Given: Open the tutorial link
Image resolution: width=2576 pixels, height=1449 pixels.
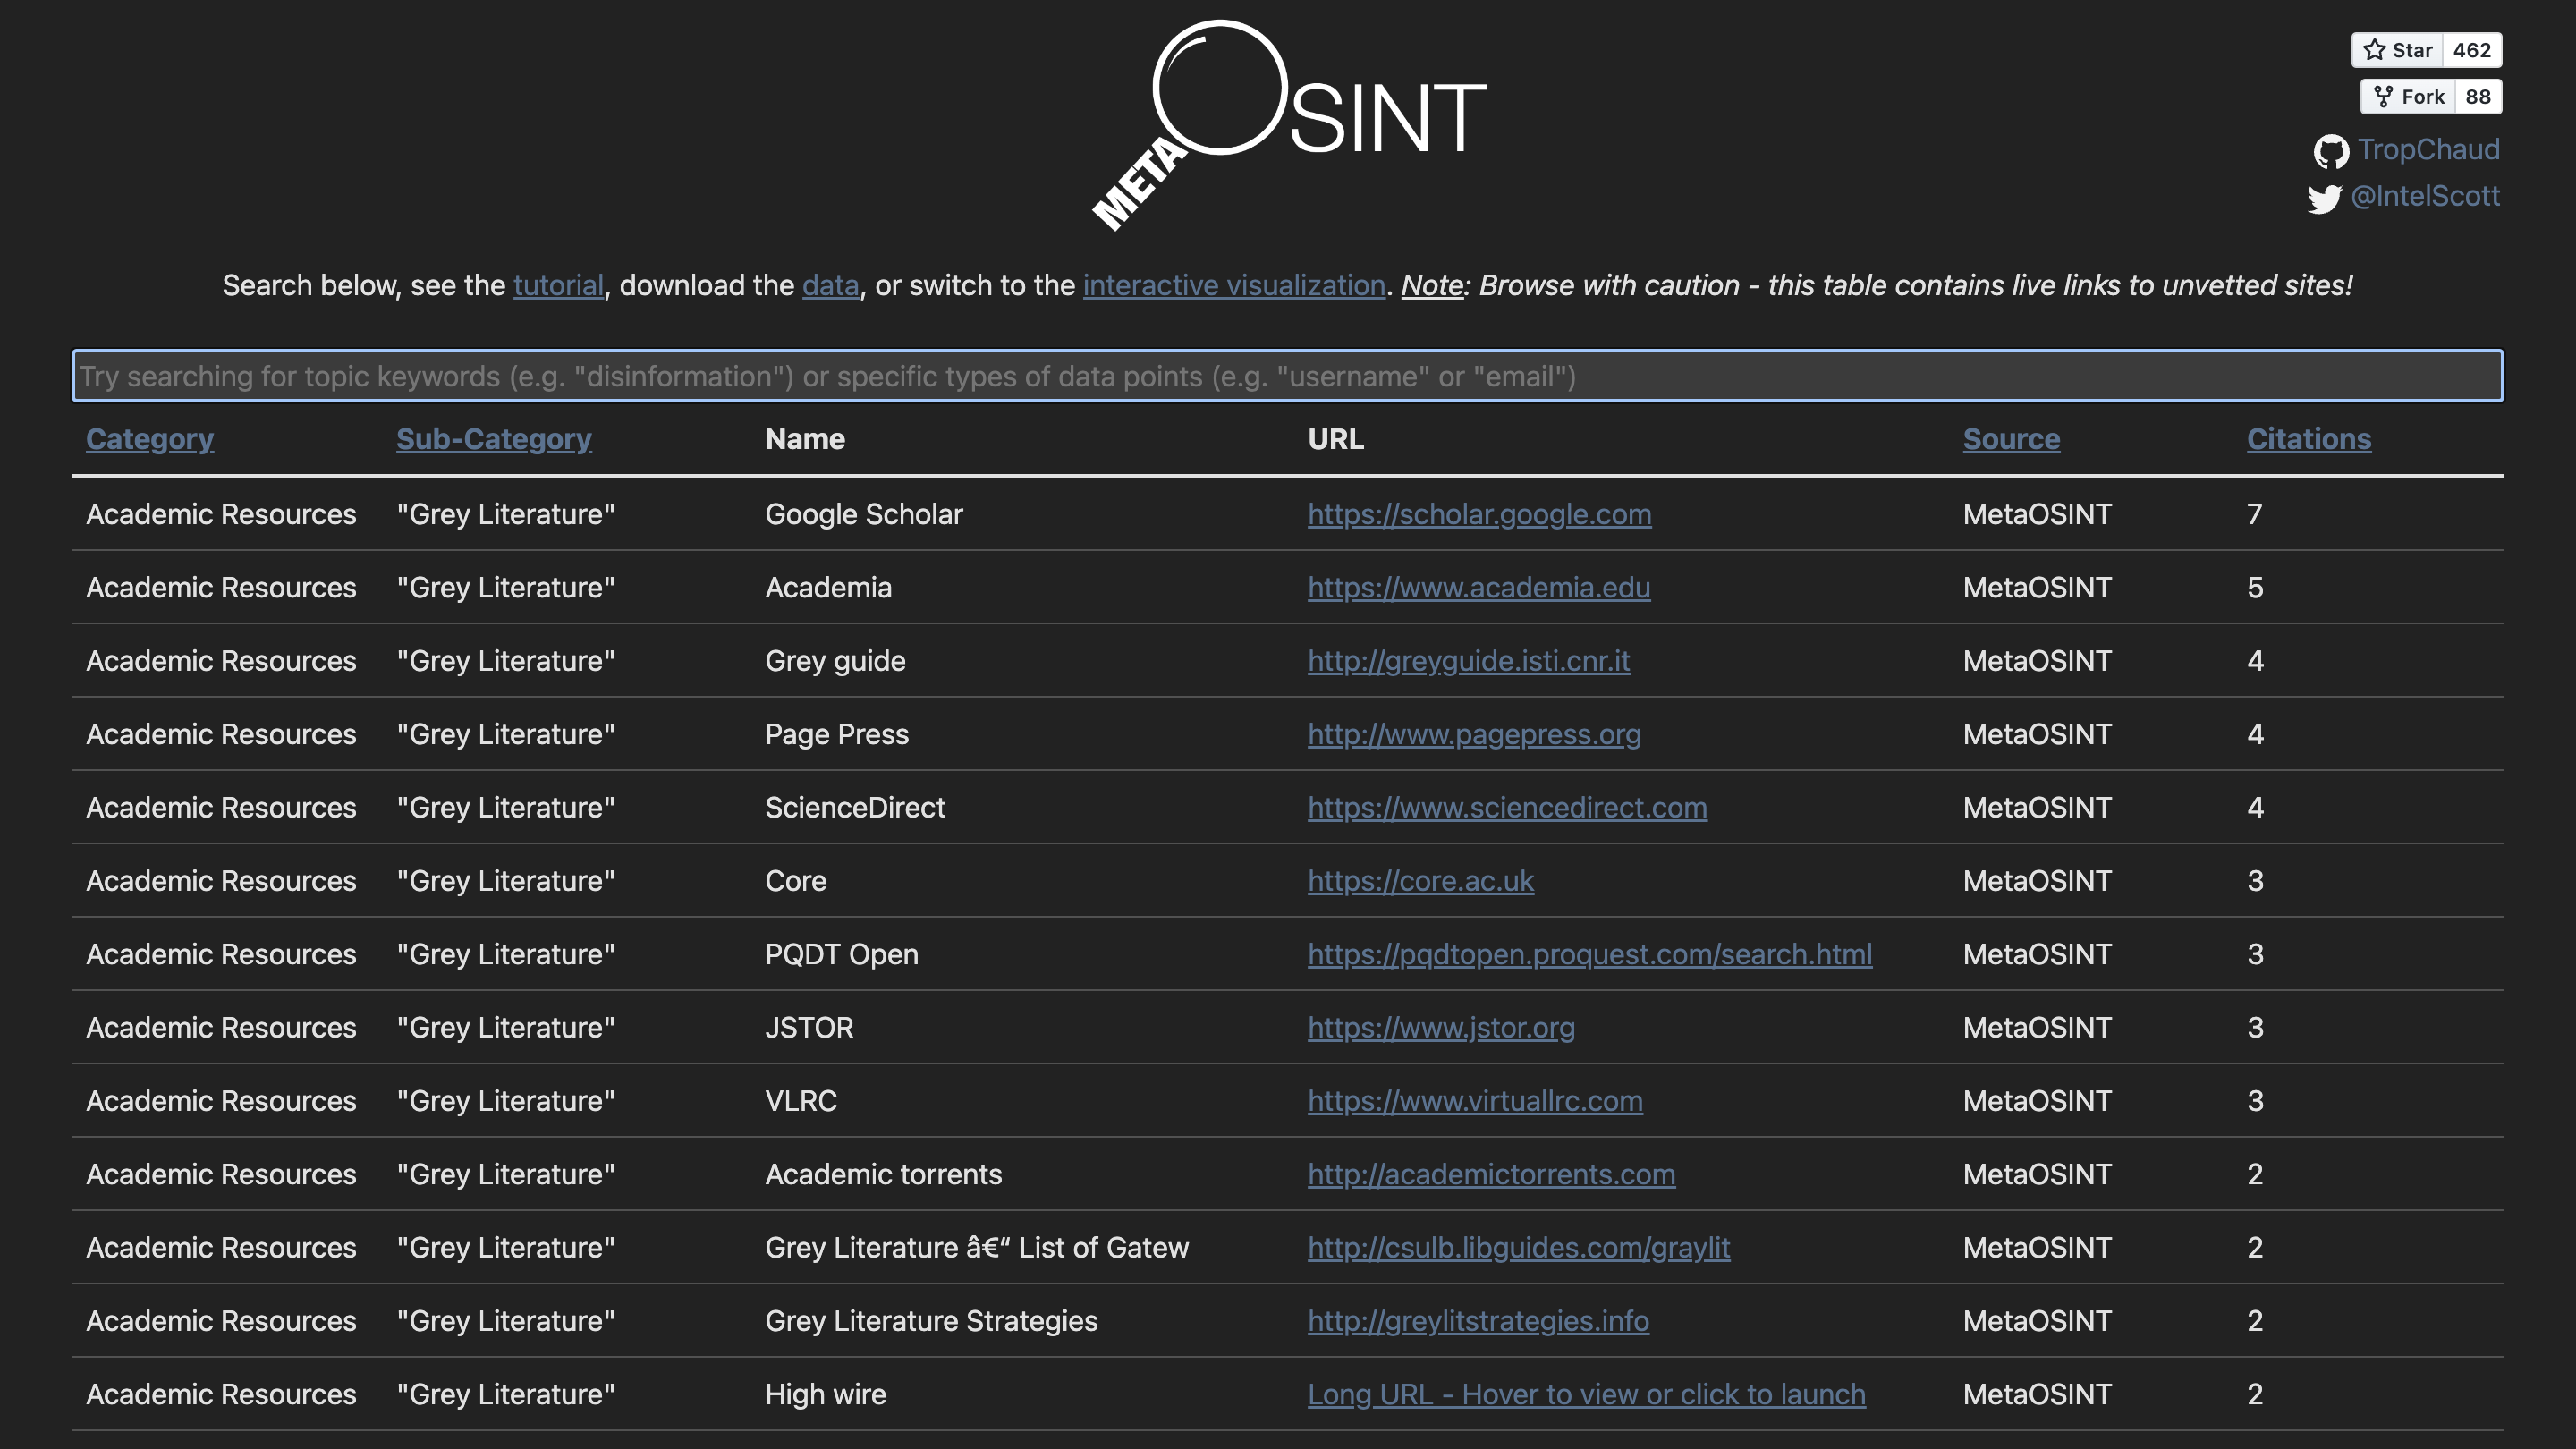Looking at the screenshot, I should click(558, 286).
